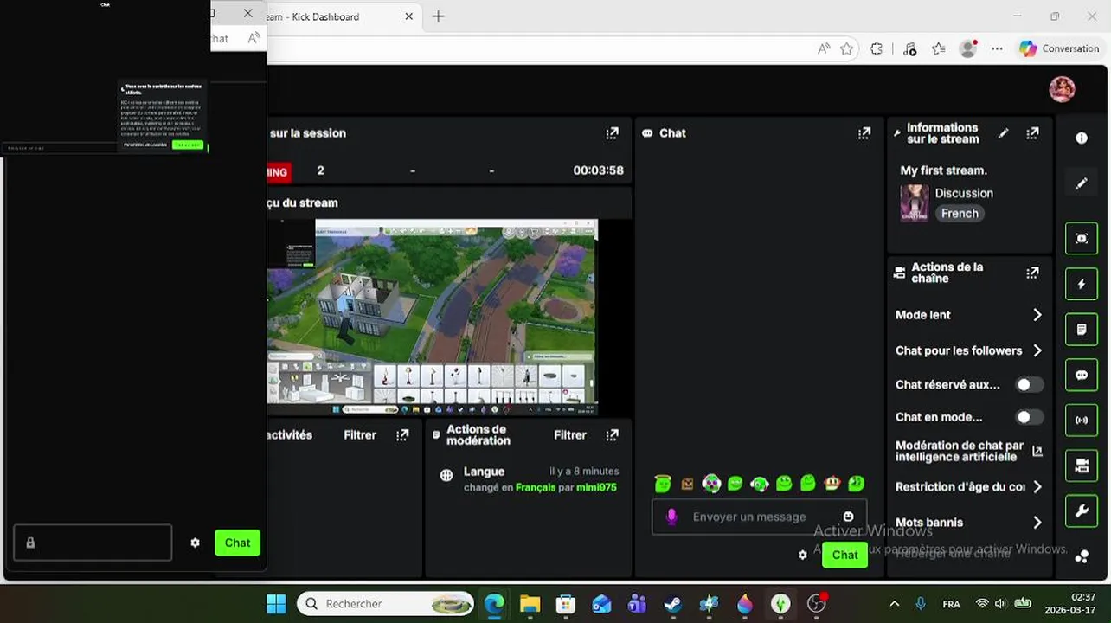Viewport: 1111px width, 623px height.
Task: Open Filtrer in activités panel
Action: 360,435
